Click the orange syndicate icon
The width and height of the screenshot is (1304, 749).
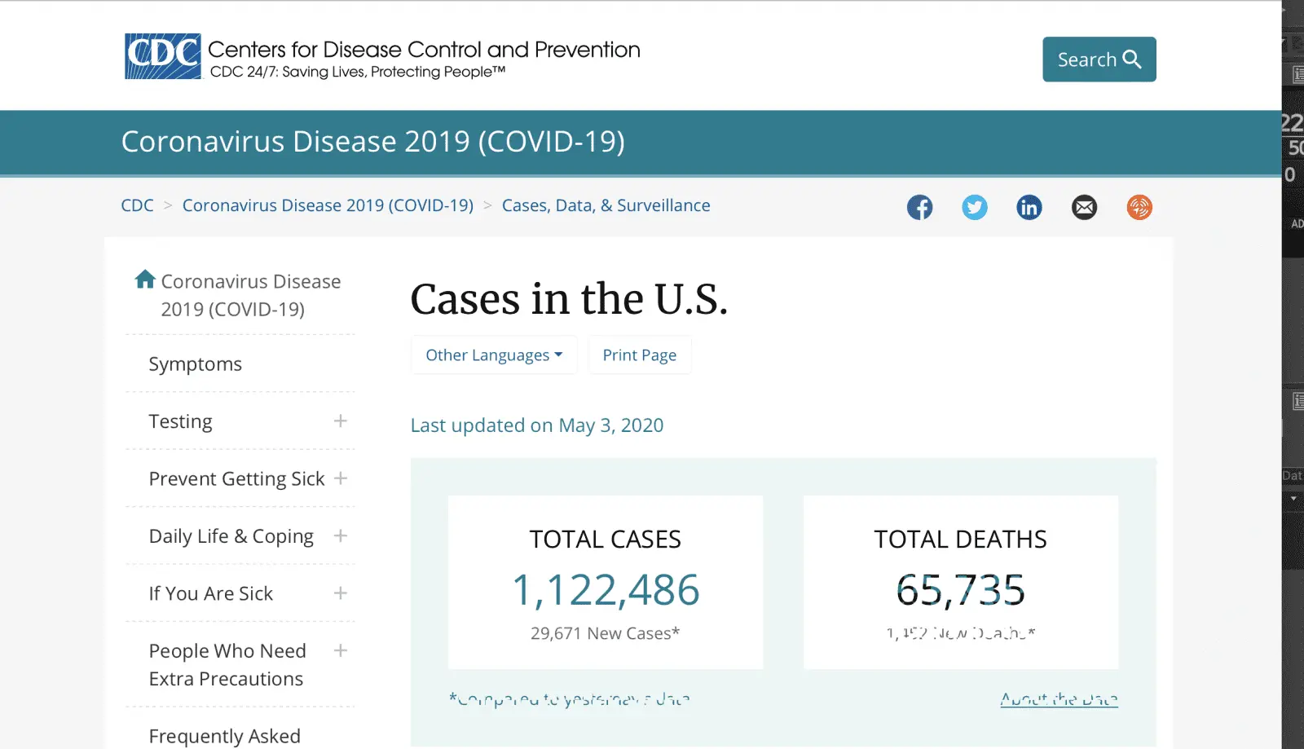point(1139,207)
